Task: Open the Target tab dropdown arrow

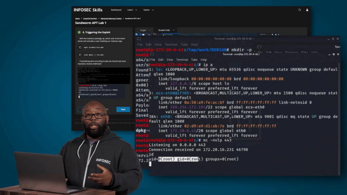Action: pos(150,30)
